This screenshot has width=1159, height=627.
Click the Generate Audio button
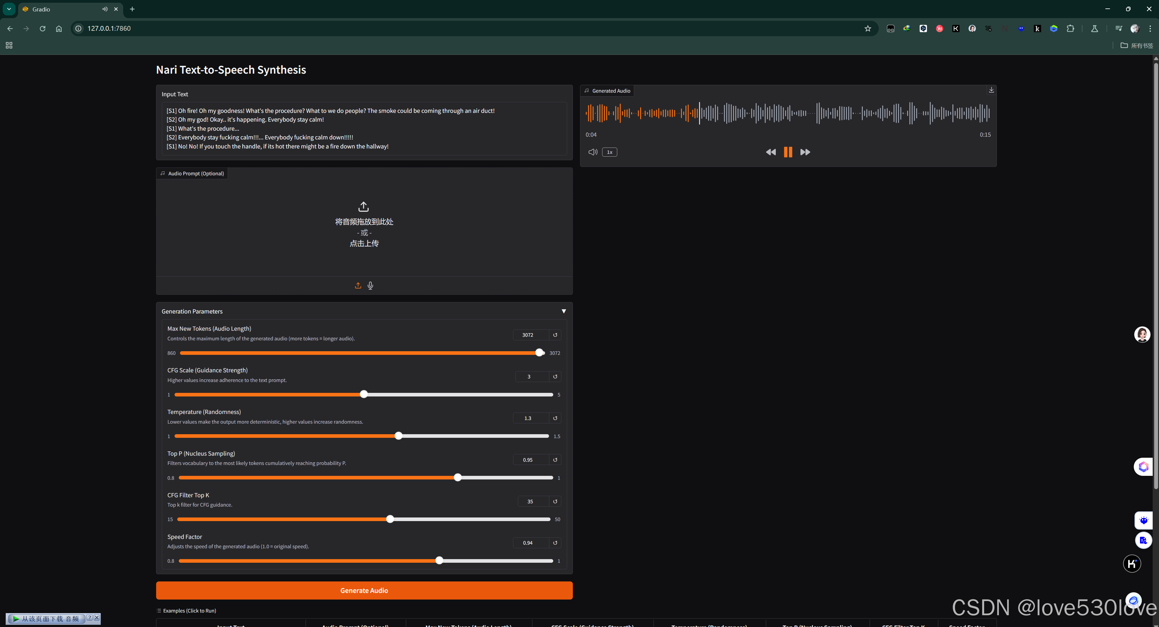click(x=364, y=590)
